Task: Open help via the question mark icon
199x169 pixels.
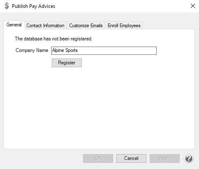Action: [x=189, y=158]
